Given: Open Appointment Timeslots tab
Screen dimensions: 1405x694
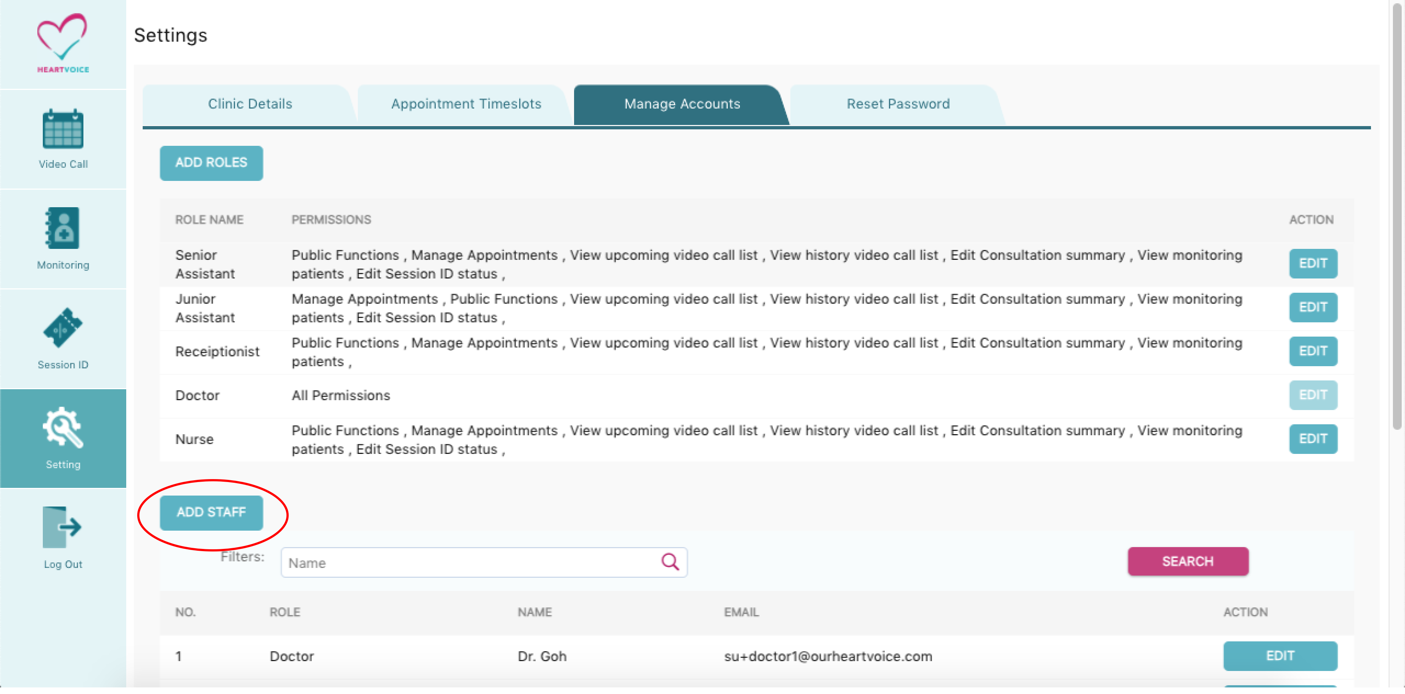Looking at the screenshot, I should (x=466, y=104).
